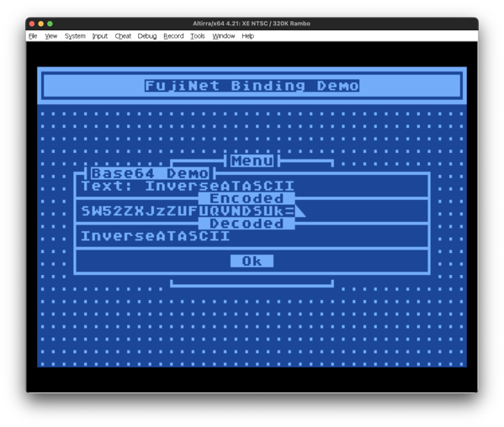The image size is (504, 427).
Task: Click the Encoded section label
Action: click(x=247, y=198)
